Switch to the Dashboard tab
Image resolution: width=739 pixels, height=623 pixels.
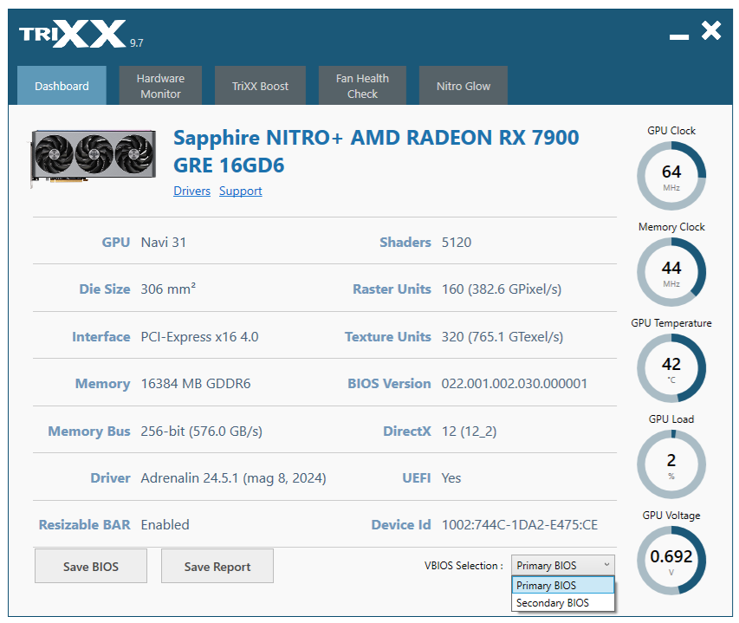point(62,85)
